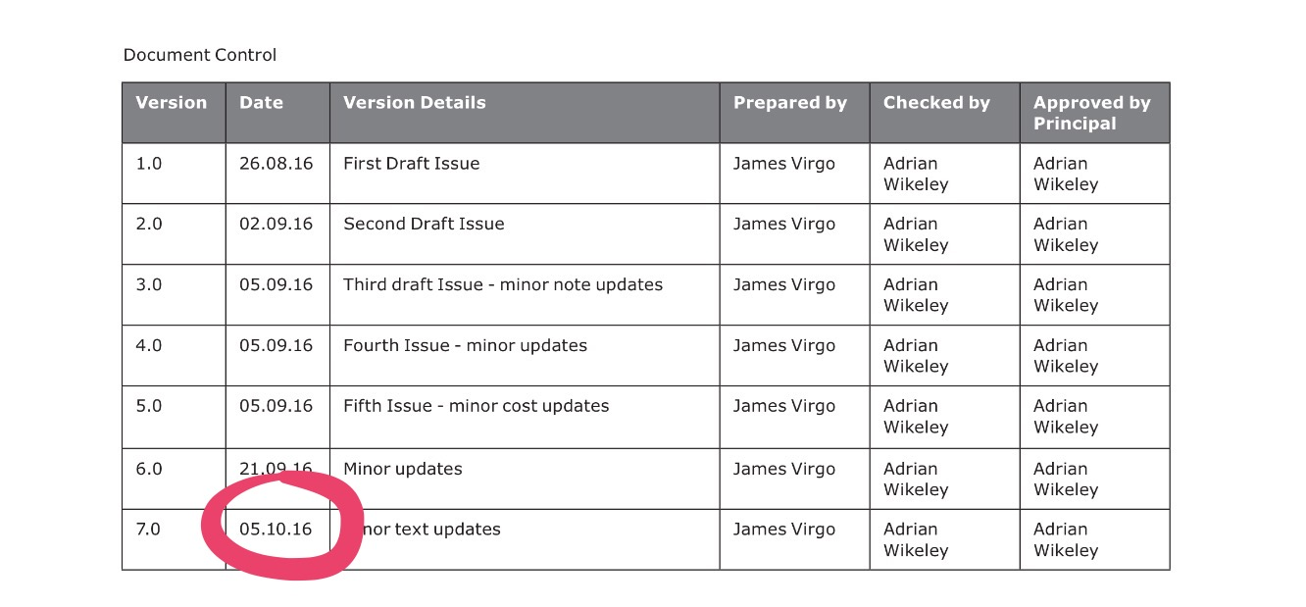Click the 'Version' column header
Screen dimensions: 1306x607
tap(172, 103)
